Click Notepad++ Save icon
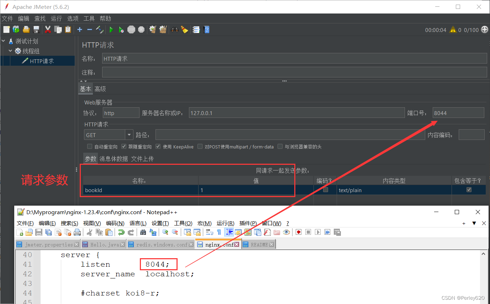Screen dimensions: 490x304 39,232
